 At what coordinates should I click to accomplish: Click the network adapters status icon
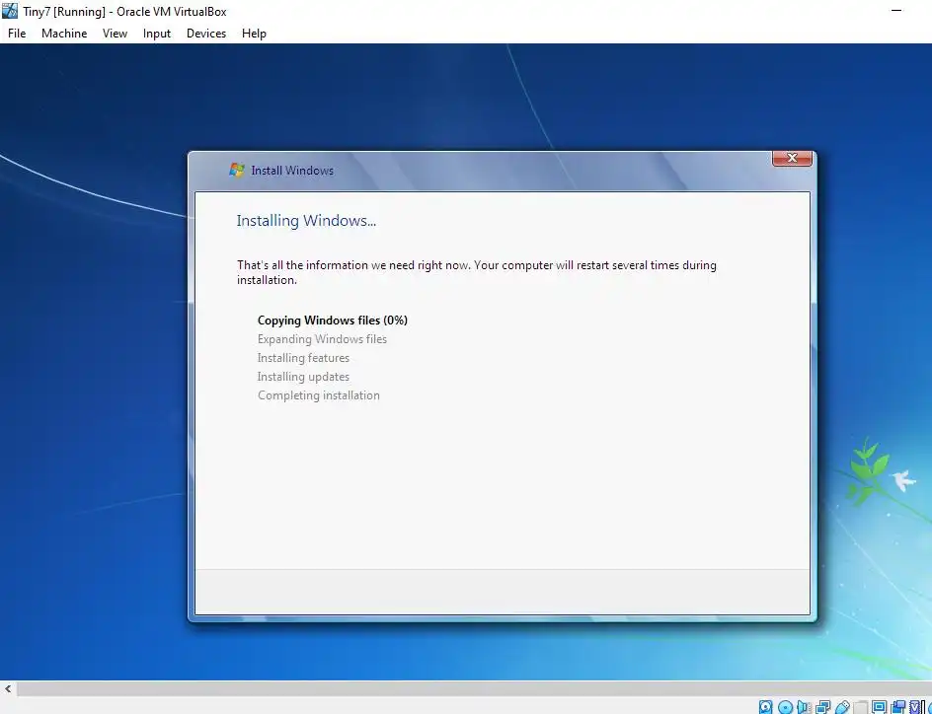pos(823,707)
